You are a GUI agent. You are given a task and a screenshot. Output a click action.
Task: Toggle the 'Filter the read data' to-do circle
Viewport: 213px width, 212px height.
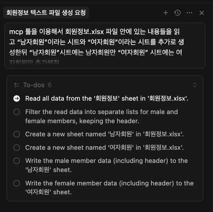(17, 112)
